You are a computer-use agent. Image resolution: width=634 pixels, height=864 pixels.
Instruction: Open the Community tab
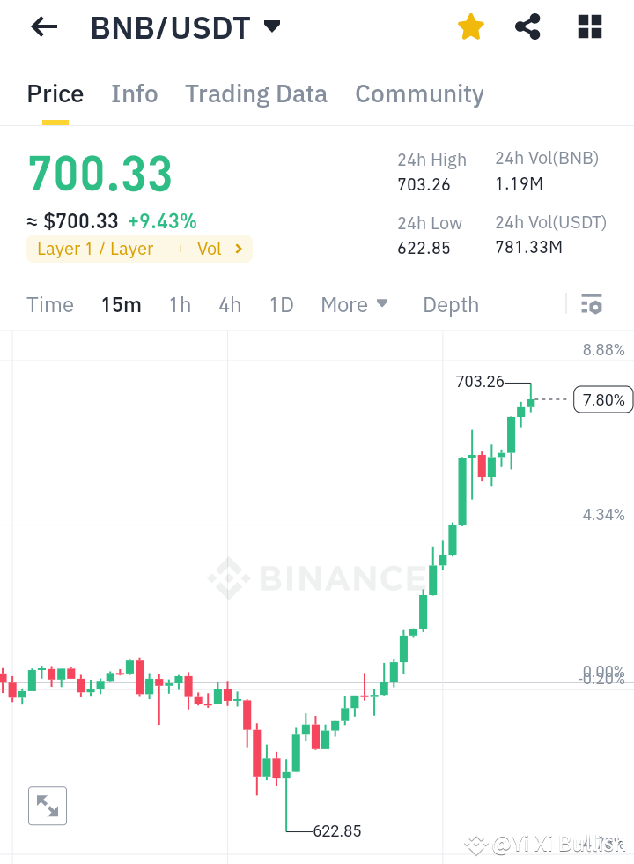pos(420,93)
